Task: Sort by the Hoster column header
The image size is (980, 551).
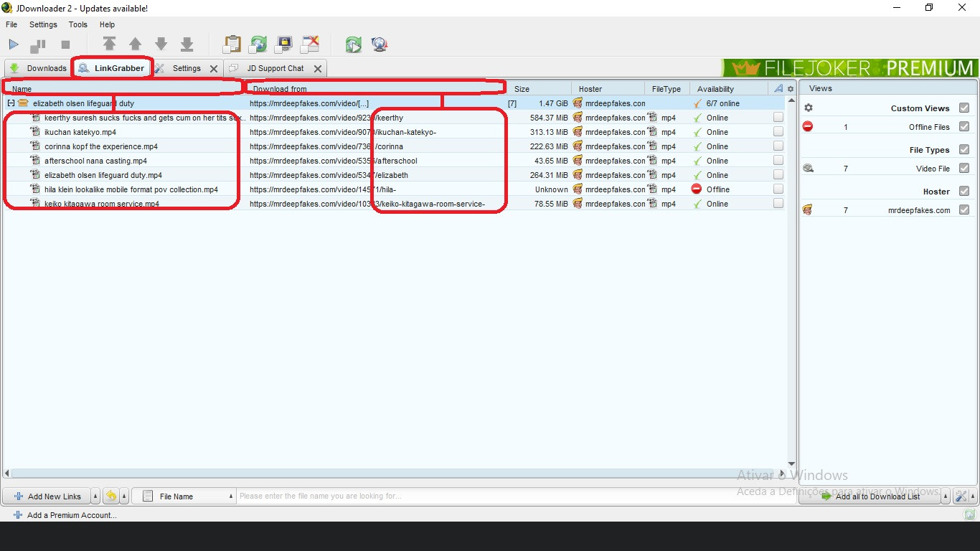Action: tap(608, 89)
